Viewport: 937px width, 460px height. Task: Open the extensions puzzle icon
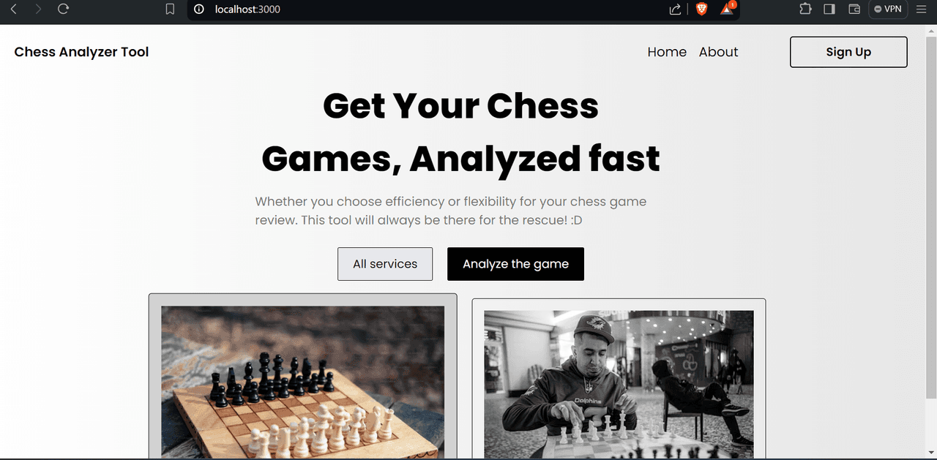coord(805,10)
